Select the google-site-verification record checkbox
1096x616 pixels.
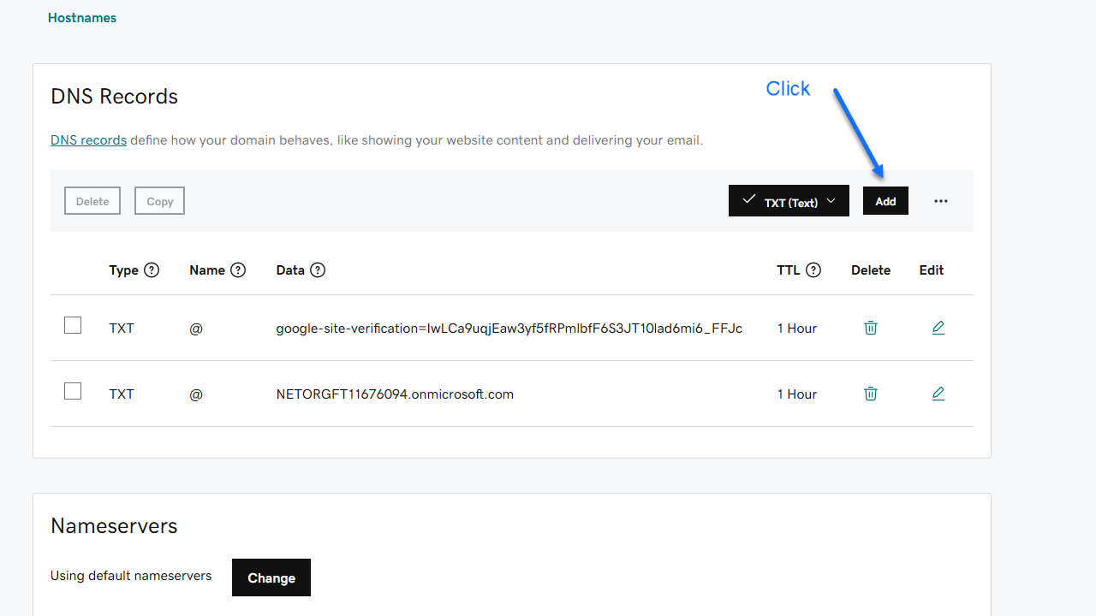[73, 325]
